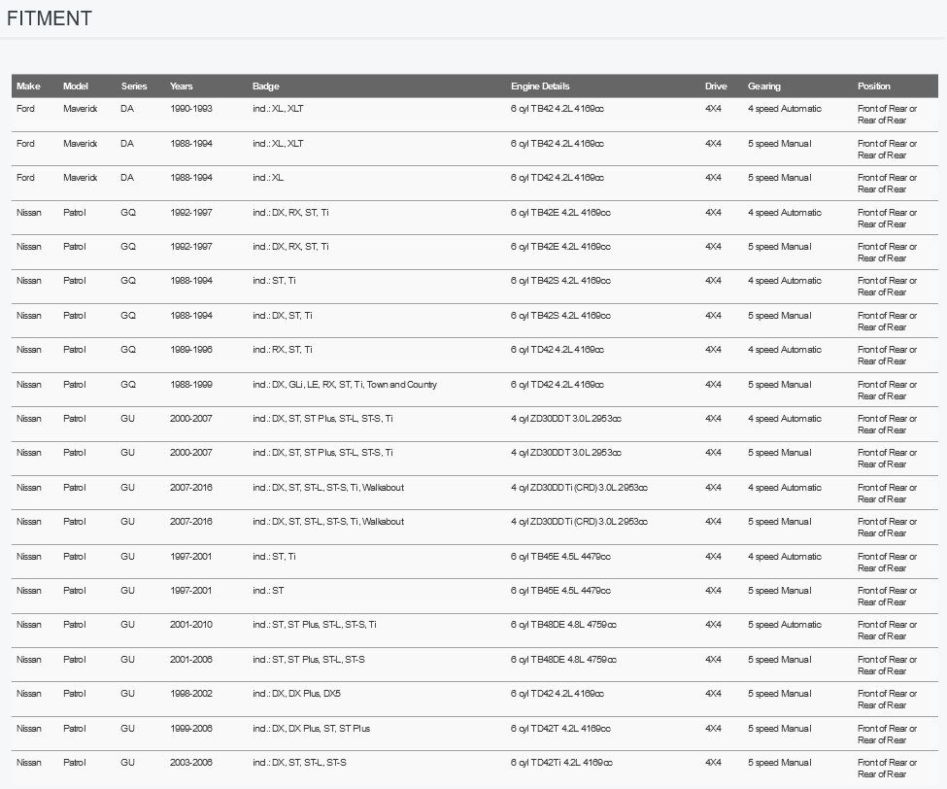The height and width of the screenshot is (789, 947).
Task: Click series cell DA in 1990-1993 row
Action: tap(127, 109)
